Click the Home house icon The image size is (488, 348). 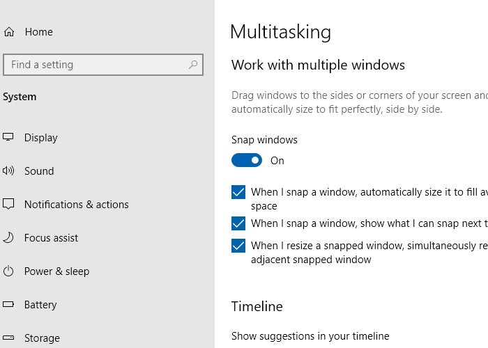[x=9, y=32]
